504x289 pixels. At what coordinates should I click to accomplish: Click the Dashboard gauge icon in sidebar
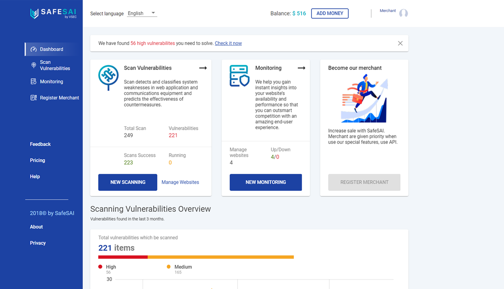point(34,49)
